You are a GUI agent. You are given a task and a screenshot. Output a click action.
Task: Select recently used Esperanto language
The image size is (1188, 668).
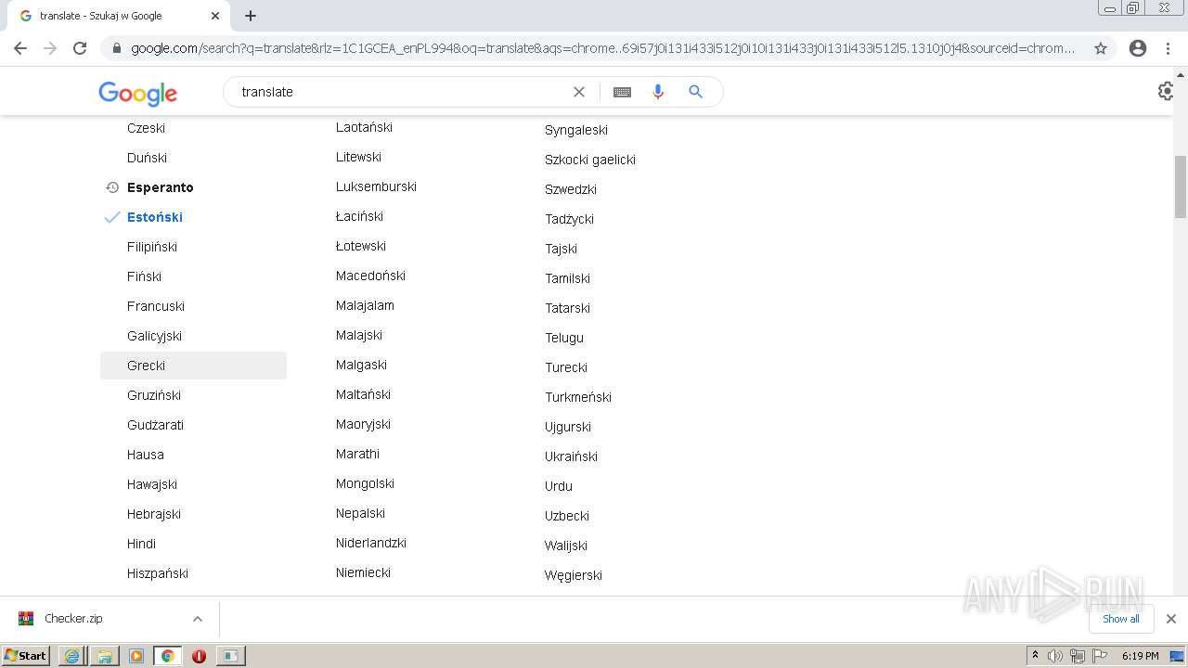tap(160, 187)
